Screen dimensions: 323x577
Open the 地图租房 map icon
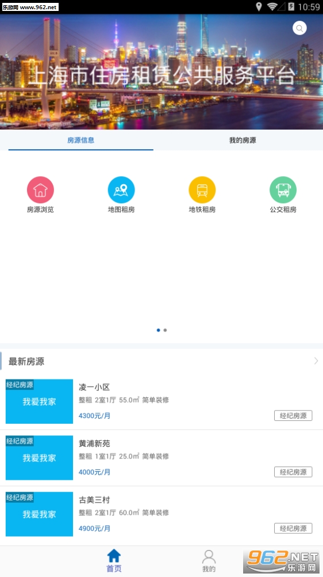click(x=121, y=190)
